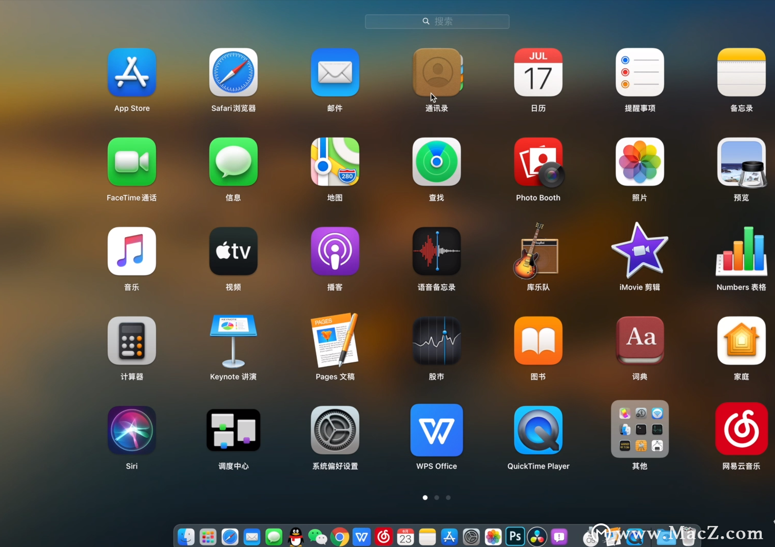
Task: Open Mail from the Dock
Action: click(252, 537)
